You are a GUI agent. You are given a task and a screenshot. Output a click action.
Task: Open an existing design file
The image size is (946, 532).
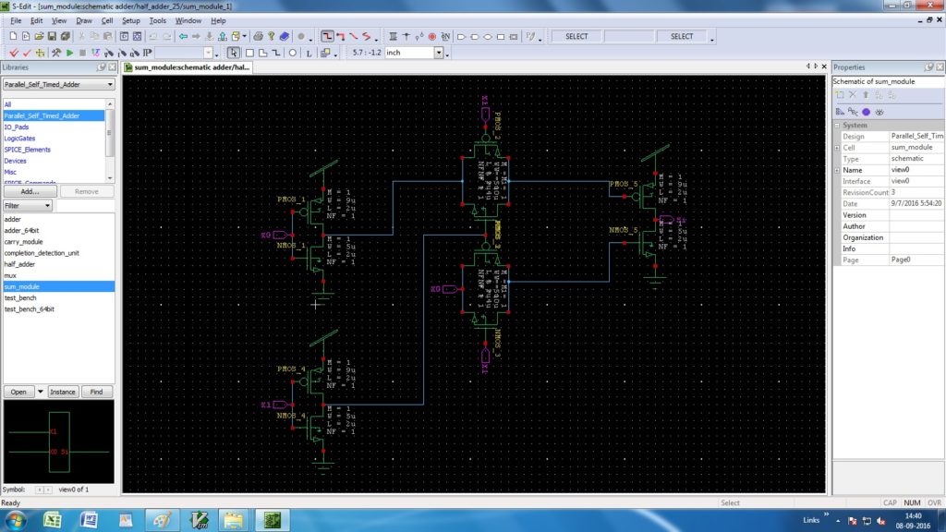(x=39, y=37)
